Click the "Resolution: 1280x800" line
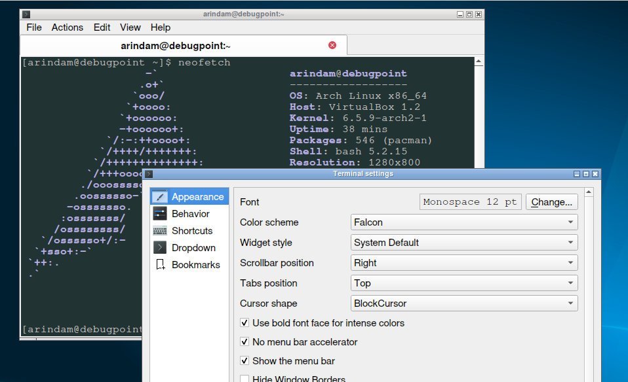The height and width of the screenshot is (382, 628). tap(355, 163)
